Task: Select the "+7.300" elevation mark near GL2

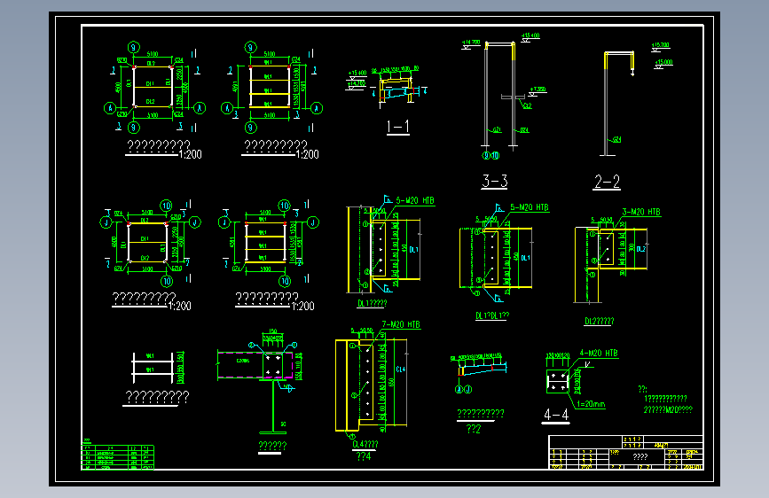Action: click(x=538, y=89)
